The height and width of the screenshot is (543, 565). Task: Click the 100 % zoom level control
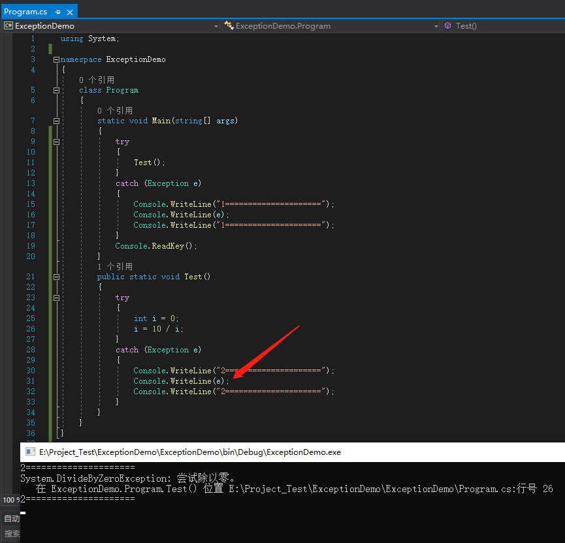[x=9, y=499]
